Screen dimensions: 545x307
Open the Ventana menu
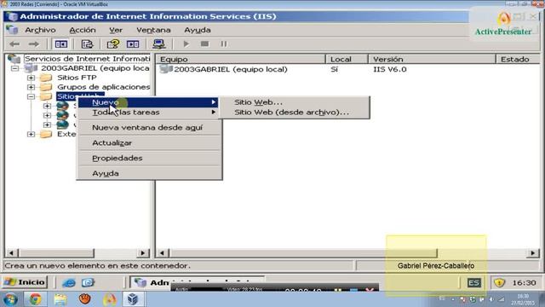(x=153, y=30)
